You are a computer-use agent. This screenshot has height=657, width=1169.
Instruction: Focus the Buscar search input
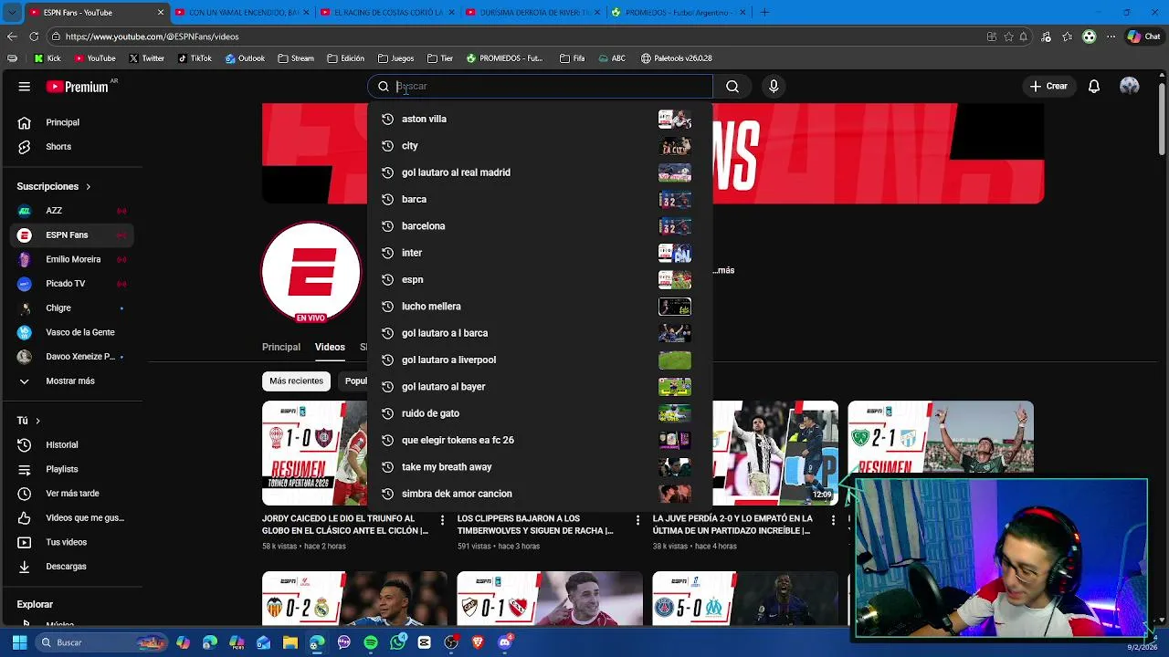[x=540, y=87]
